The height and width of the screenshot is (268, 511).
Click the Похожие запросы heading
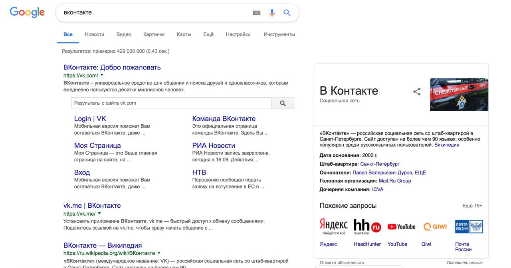click(348, 206)
